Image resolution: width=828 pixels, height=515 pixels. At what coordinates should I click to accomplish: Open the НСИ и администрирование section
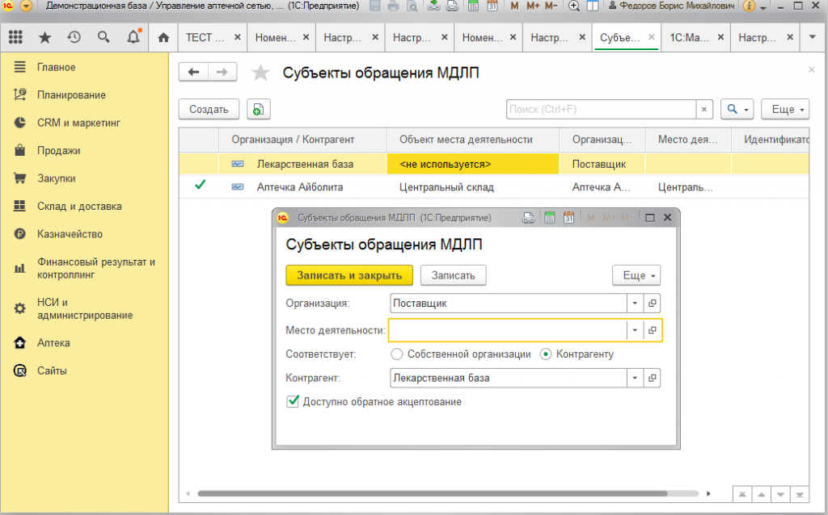tap(84, 308)
